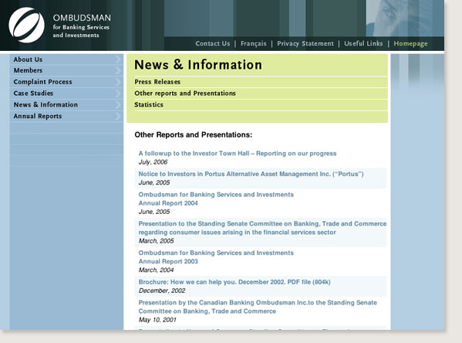Open Canadian Banking Ombudsman Inc. presentation

coord(258,307)
